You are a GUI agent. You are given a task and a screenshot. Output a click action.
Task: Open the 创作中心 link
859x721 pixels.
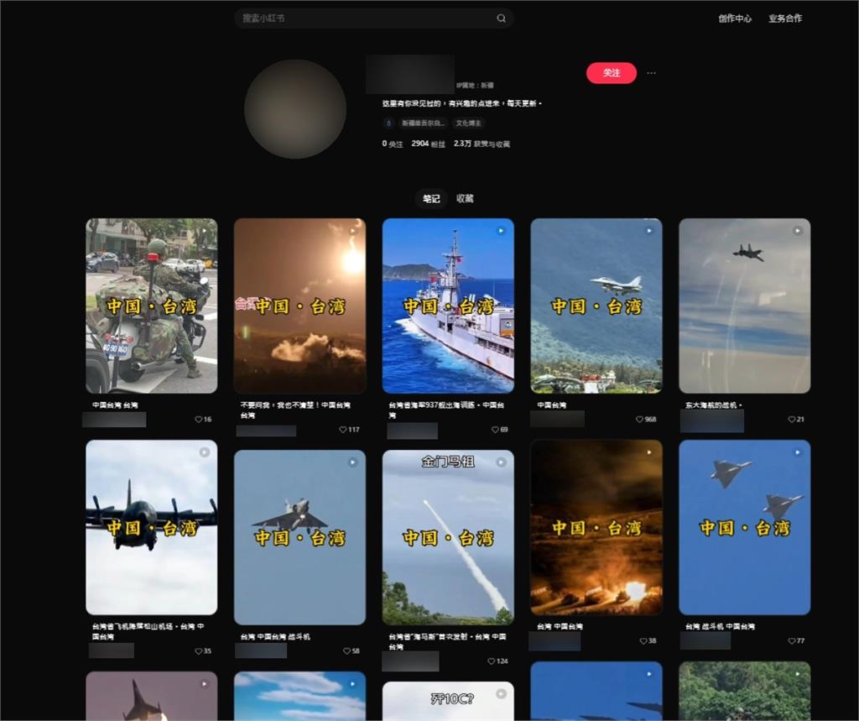click(x=735, y=18)
